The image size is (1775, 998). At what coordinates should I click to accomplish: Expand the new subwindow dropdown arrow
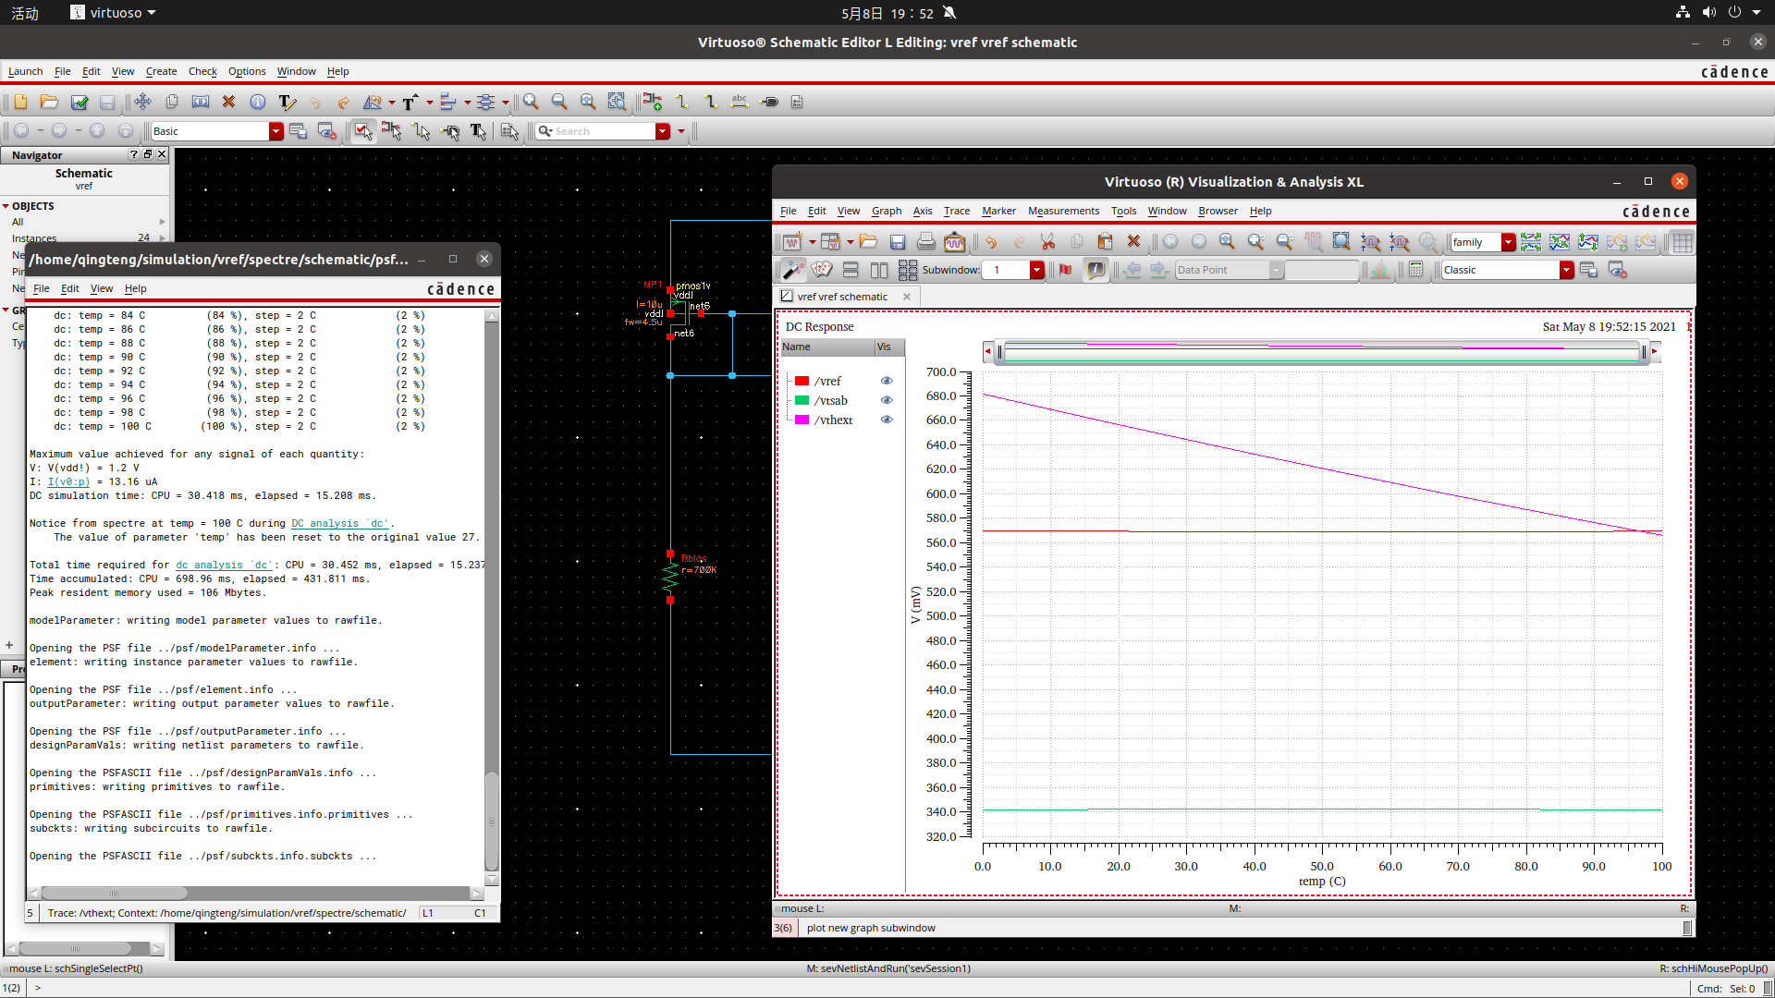click(x=851, y=242)
